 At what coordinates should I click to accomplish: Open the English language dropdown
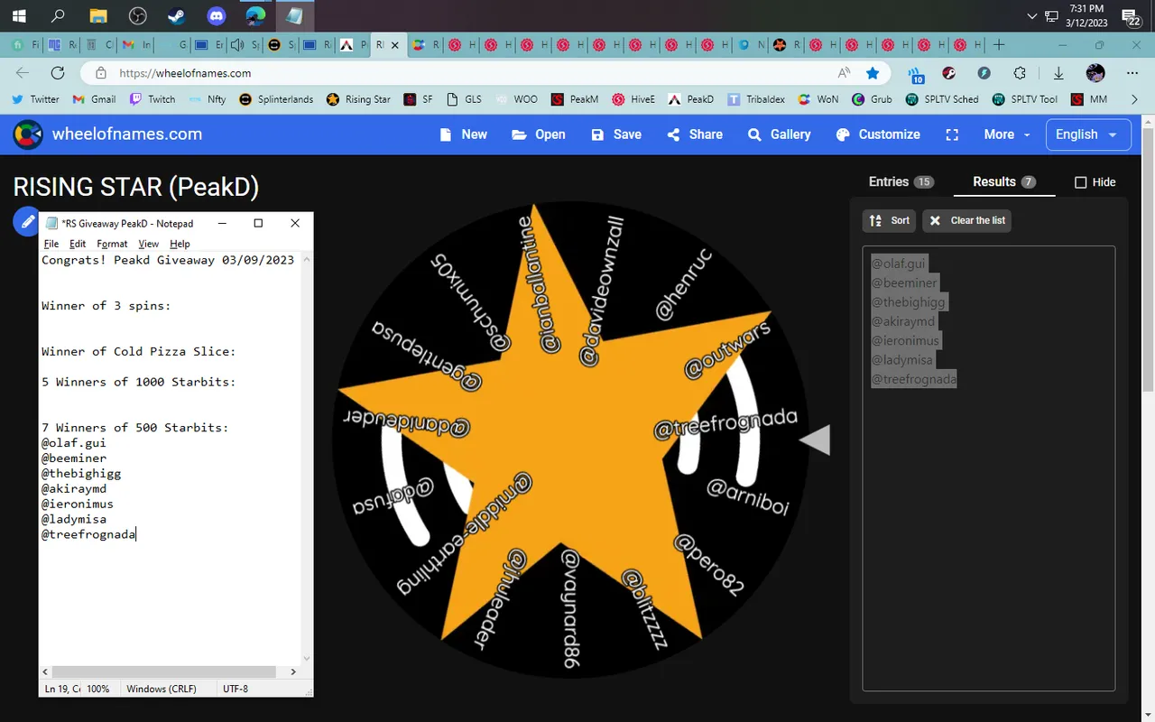tap(1087, 134)
